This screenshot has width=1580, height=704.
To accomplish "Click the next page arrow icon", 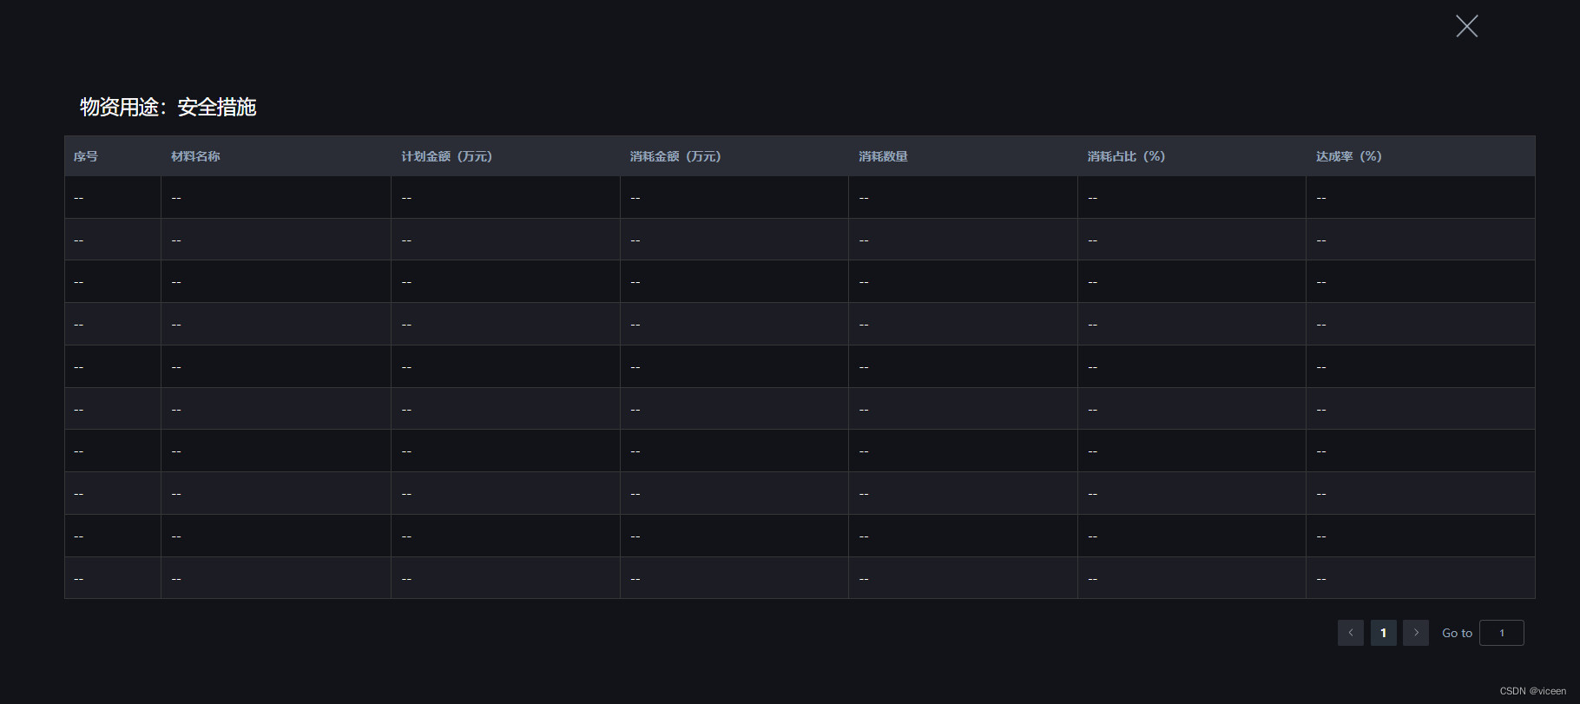I will pos(1416,633).
